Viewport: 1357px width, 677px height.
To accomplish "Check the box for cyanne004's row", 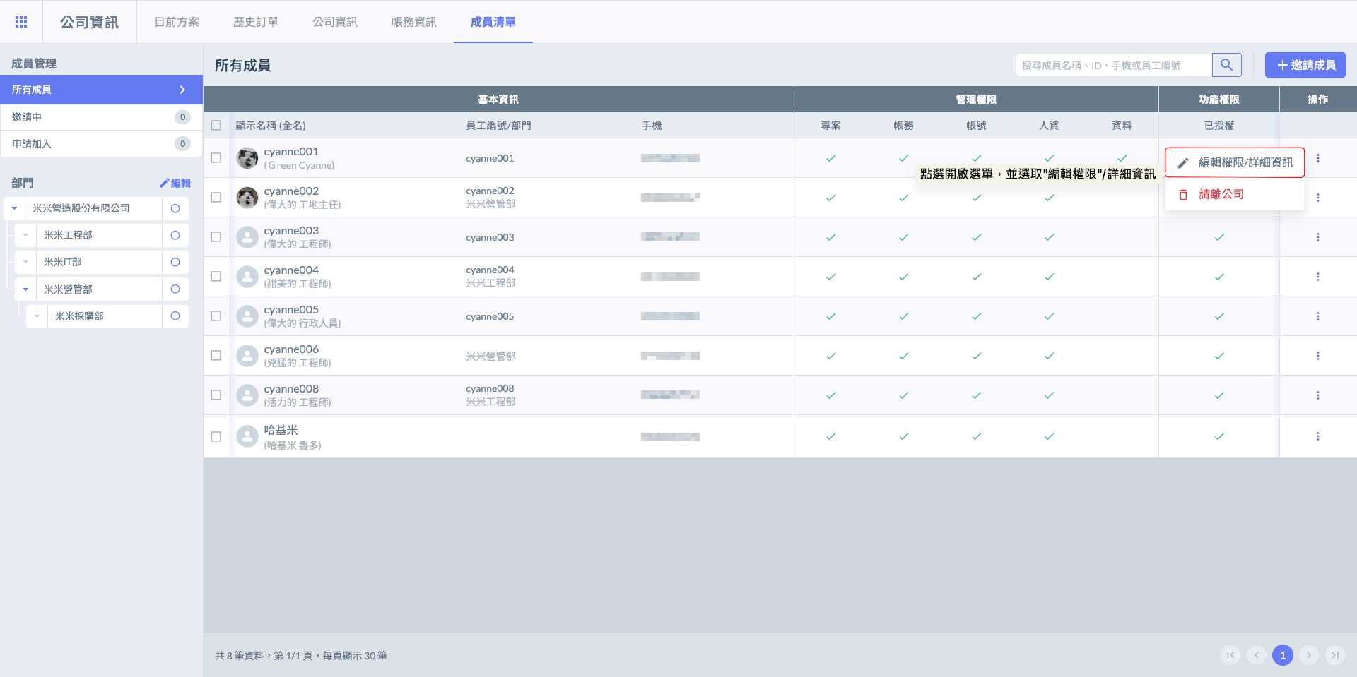I will (216, 277).
